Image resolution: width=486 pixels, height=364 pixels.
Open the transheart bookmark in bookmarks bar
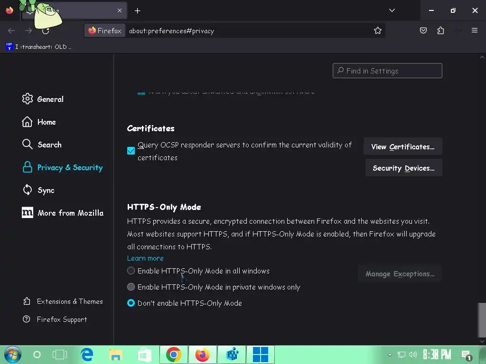[39, 47]
